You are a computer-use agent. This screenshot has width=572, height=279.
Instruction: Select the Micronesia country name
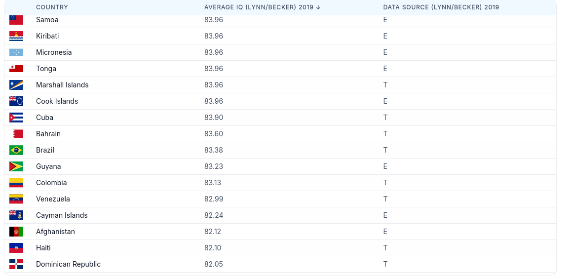tap(54, 52)
